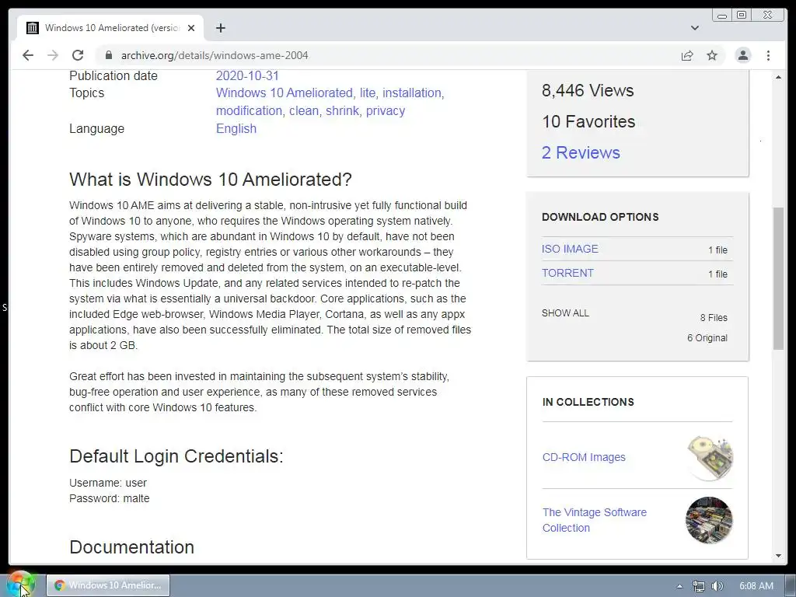Screen dimensions: 796x597
Task: Click SHOW ALL download options
Action: (x=565, y=312)
